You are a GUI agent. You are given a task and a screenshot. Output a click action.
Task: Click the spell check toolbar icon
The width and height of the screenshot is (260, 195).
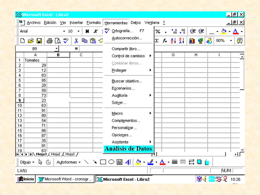pyautogui.click(x=66, y=41)
